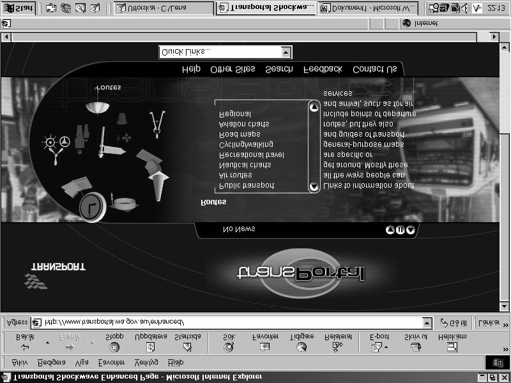Click the news ticker up-arrow button
Image resolution: width=511 pixels, height=383 pixels.
pos(390,230)
